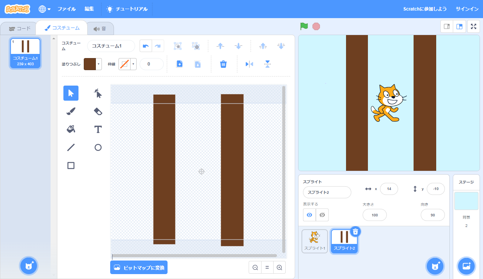Reset canvas zoom with equals button

pyautogui.click(x=267, y=267)
